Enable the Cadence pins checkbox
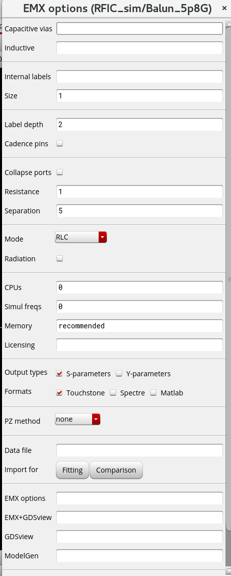Viewport: 231px width, 576px height. 60,144
